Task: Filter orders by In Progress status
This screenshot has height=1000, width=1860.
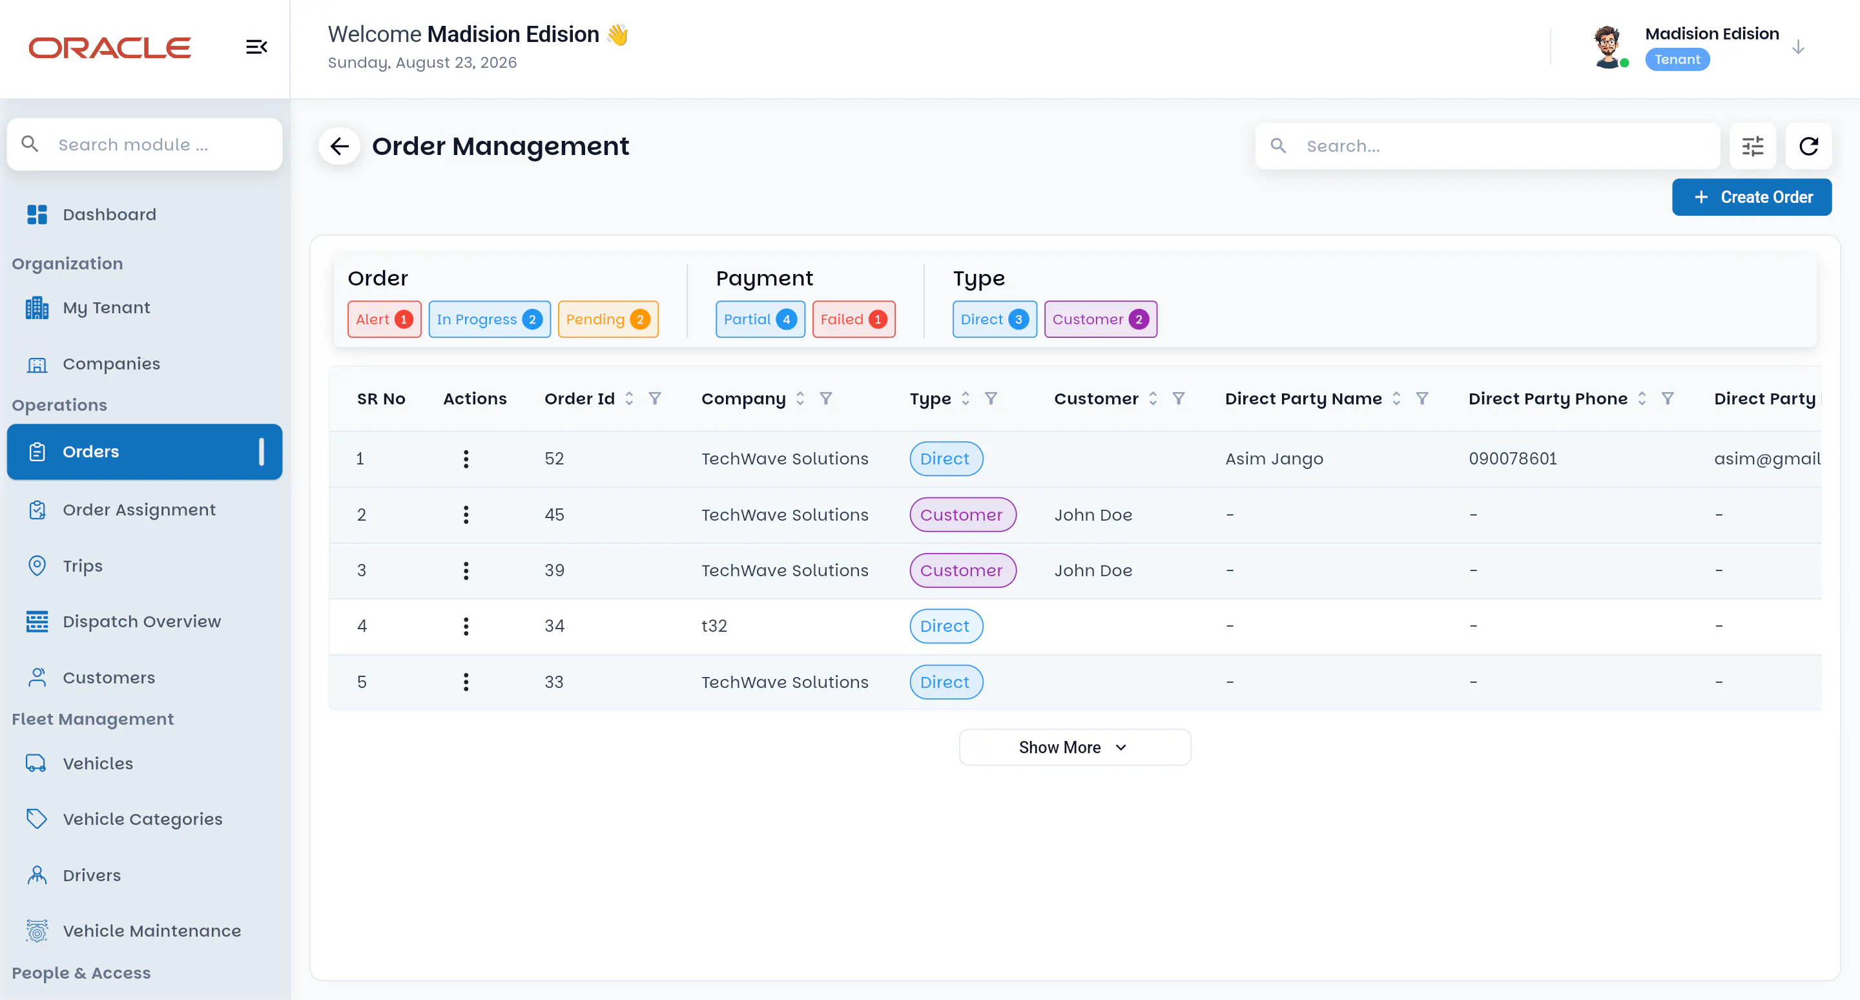Action: tap(490, 319)
